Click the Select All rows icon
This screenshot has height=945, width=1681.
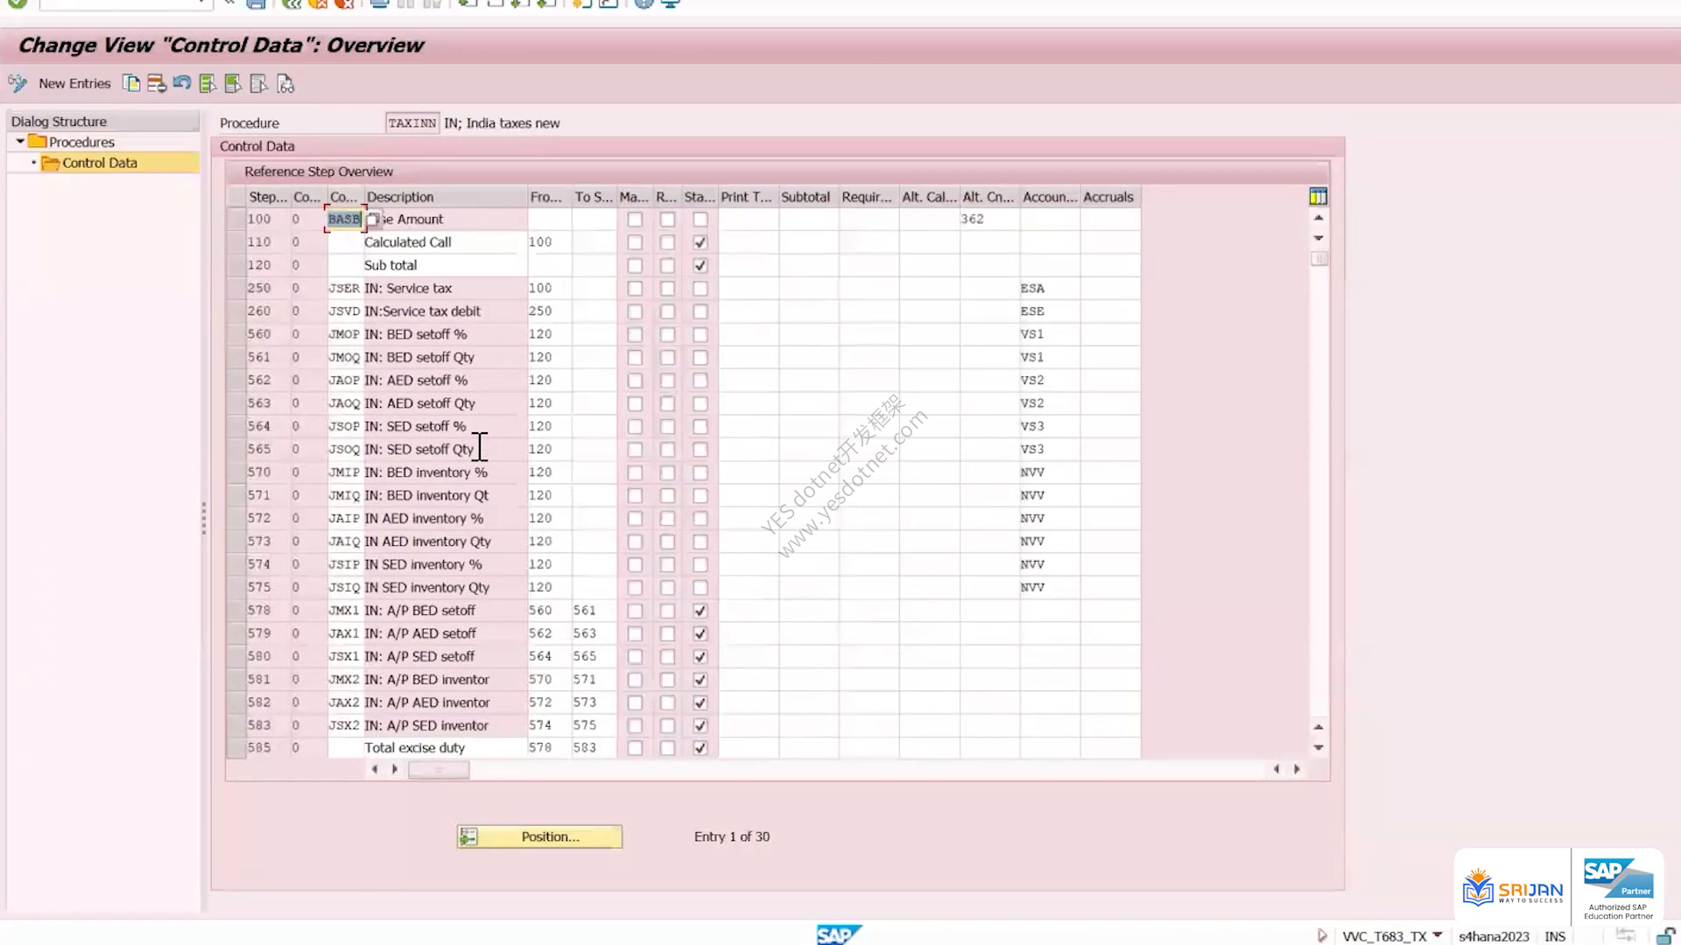coord(207,84)
